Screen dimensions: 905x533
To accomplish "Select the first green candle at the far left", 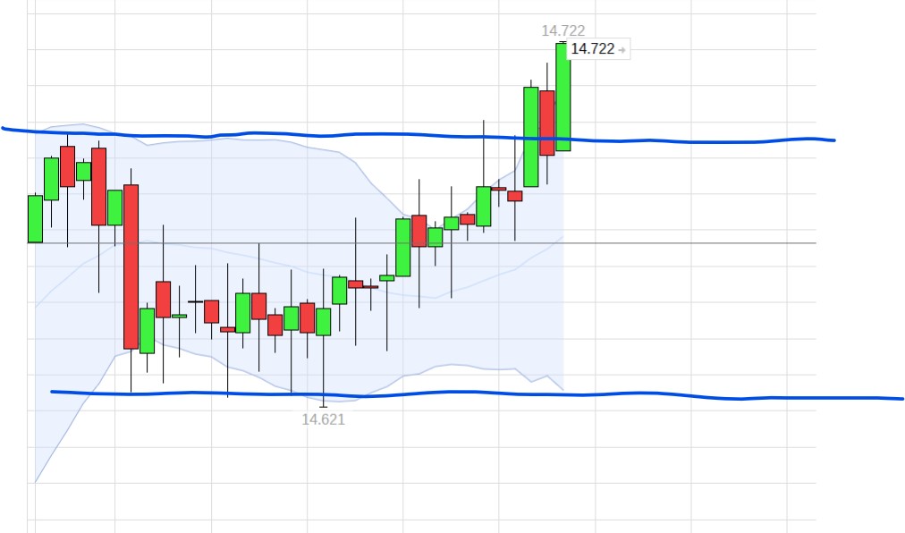I will tap(34, 217).
